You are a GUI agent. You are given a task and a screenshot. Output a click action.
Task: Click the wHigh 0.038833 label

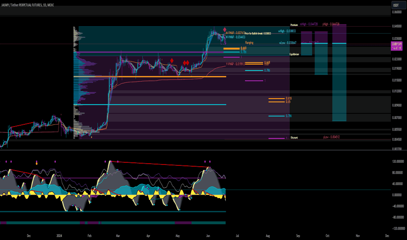click(x=287, y=31)
